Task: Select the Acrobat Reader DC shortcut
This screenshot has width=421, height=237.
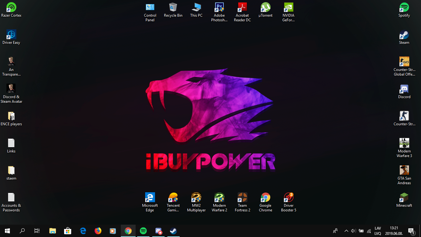Action: [x=243, y=12]
